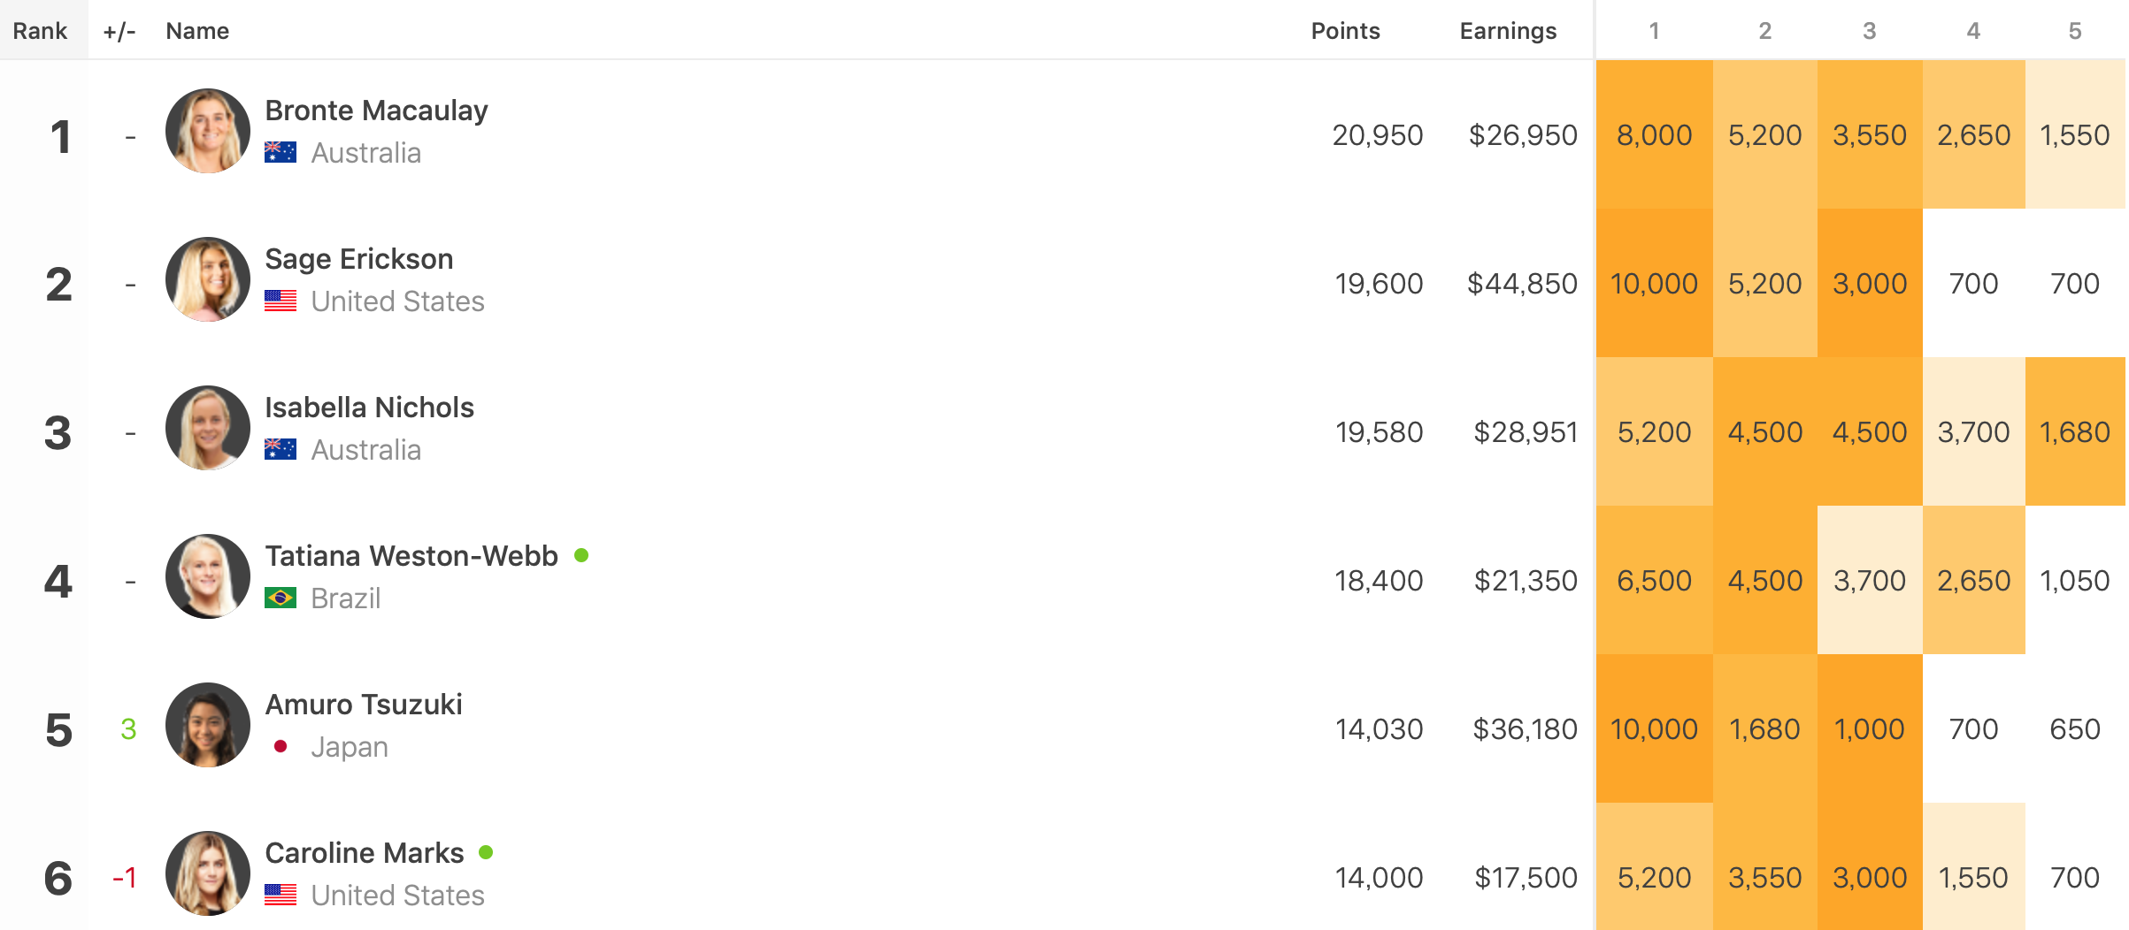This screenshot has height=930, width=2129.
Task: Open Tatiana Weston-Webb's athlete name link
Action: pyautogui.click(x=411, y=556)
